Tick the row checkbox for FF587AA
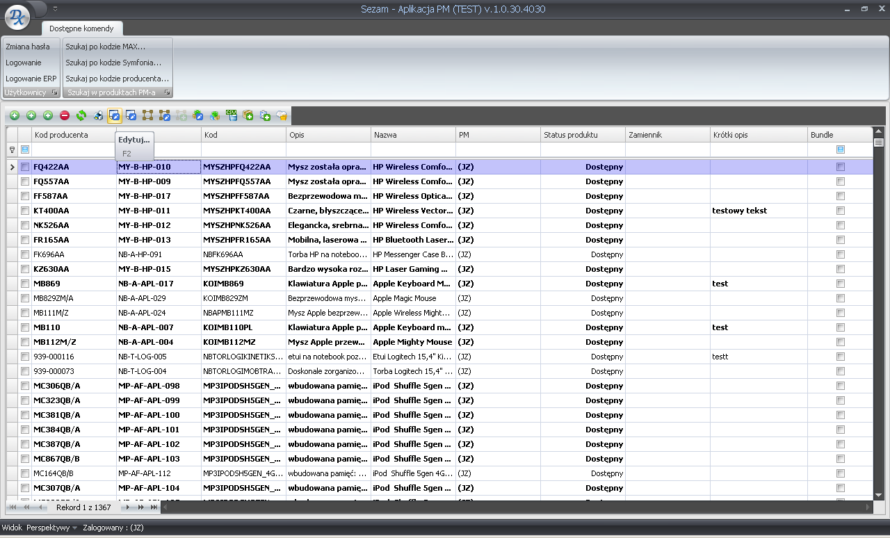Viewport: 890px width, 538px height. [x=25, y=196]
